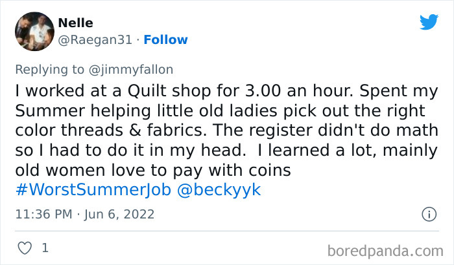Like the tweet with the heart icon

[x=24, y=248]
